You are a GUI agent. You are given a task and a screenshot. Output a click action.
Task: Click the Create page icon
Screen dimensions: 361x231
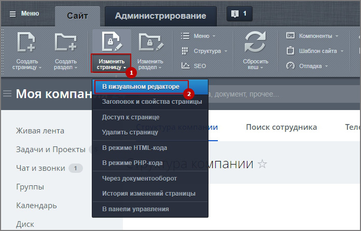[25, 43]
